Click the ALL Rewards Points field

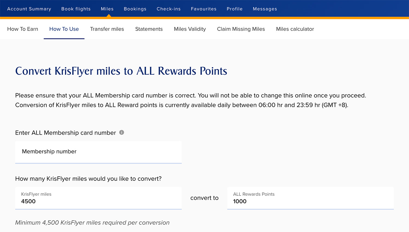click(310, 198)
